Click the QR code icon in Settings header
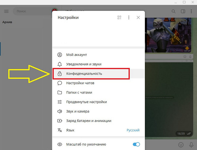197x150 pixels. pyautogui.click(x=119, y=18)
